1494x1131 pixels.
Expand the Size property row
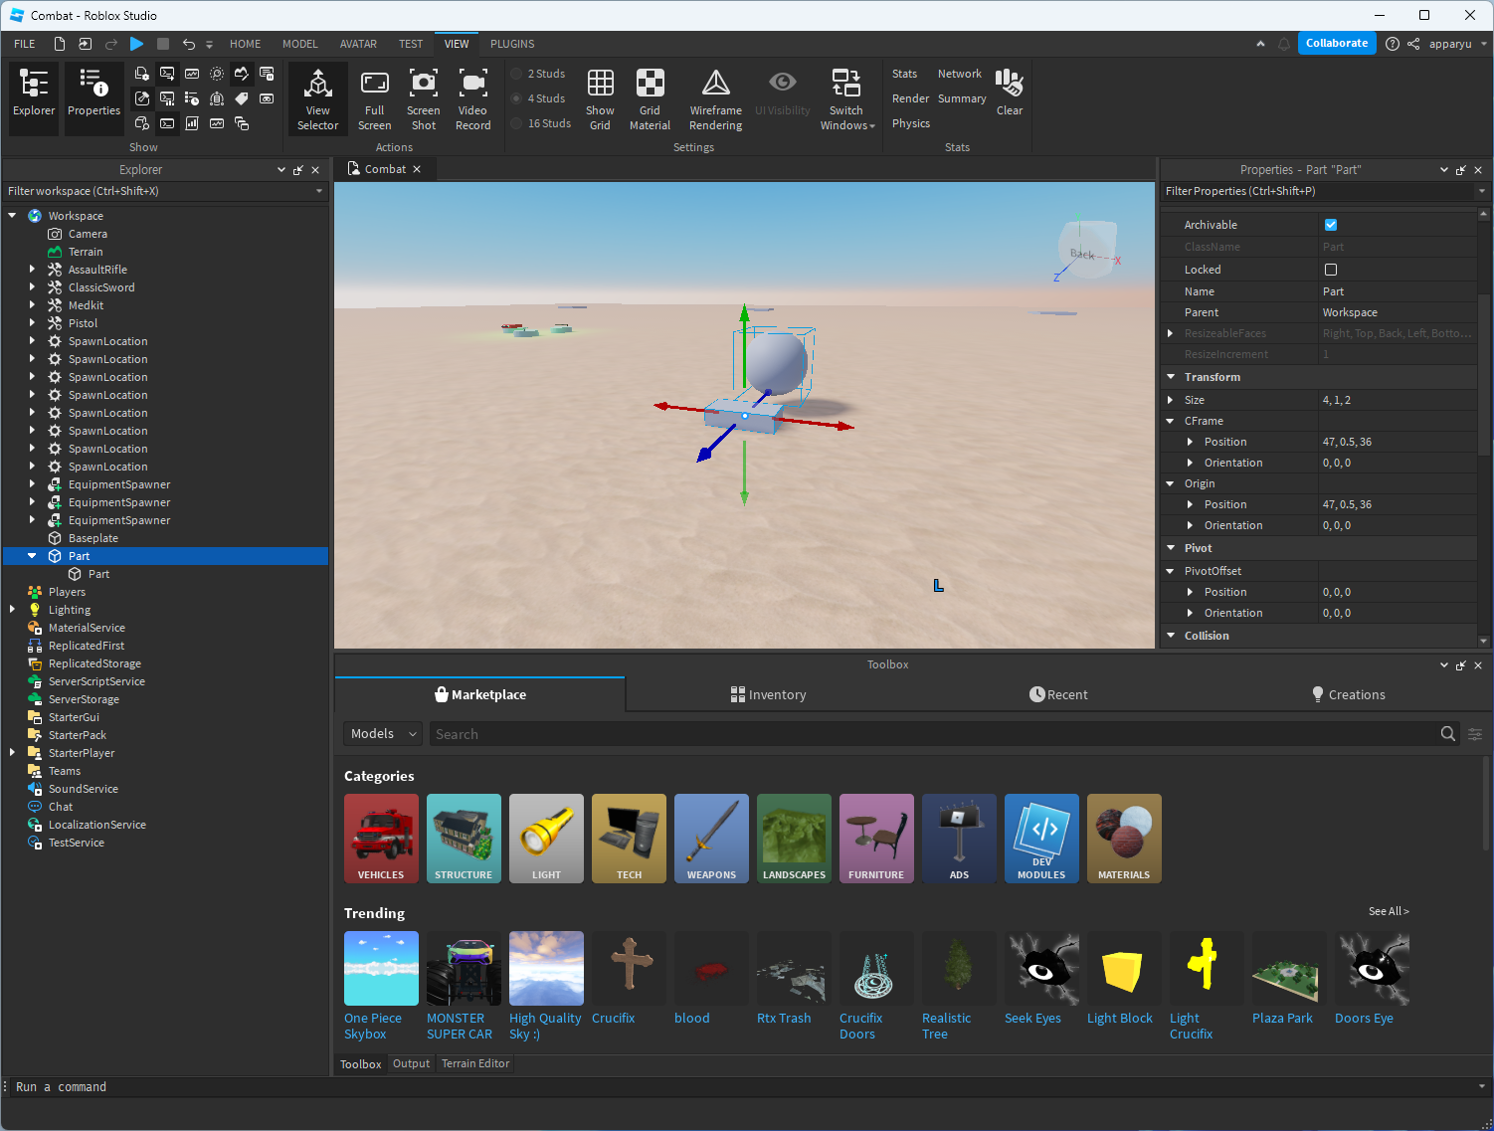point(1171,400)
